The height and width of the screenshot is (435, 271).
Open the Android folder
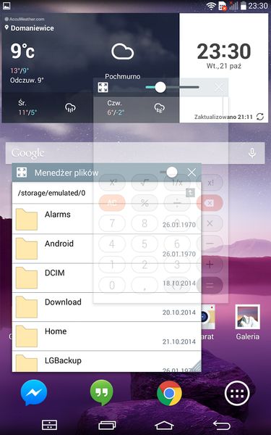[107, 249]
